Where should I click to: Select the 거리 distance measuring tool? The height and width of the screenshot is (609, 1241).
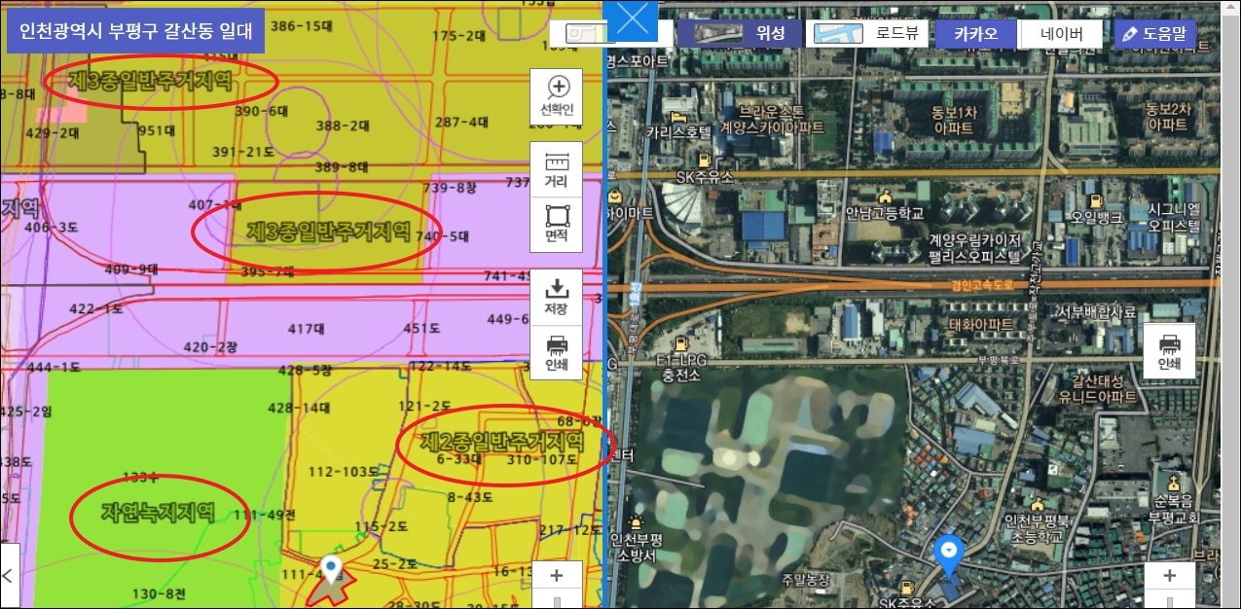coord(557,169)
